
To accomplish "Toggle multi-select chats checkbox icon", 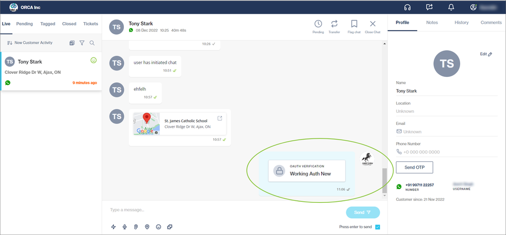I will click(x=72, y=43).
